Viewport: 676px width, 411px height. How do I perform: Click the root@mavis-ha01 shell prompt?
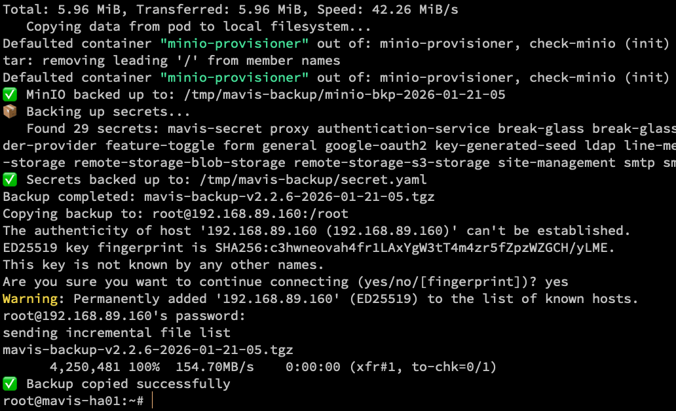[x=72, y=401]
